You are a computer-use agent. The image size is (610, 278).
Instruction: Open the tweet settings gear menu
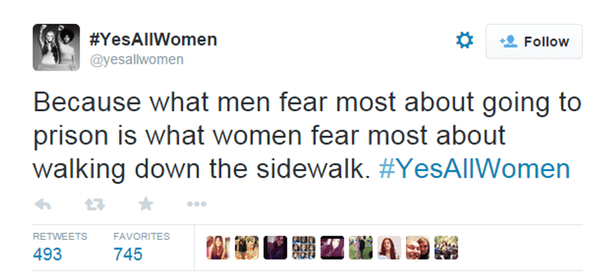click(x=464, y=41)
